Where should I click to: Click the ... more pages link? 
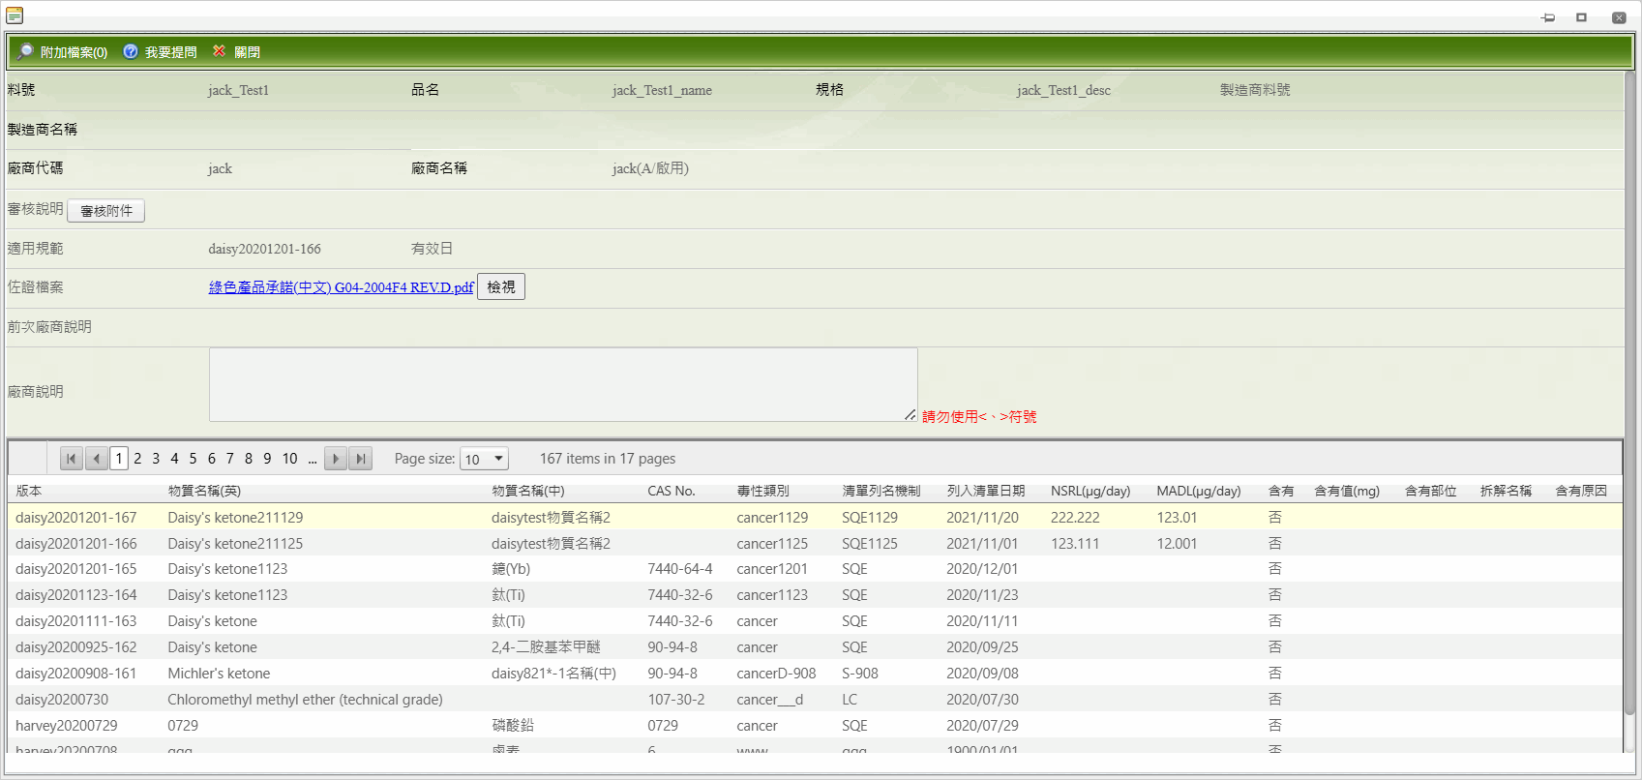[x=313, y=459]
